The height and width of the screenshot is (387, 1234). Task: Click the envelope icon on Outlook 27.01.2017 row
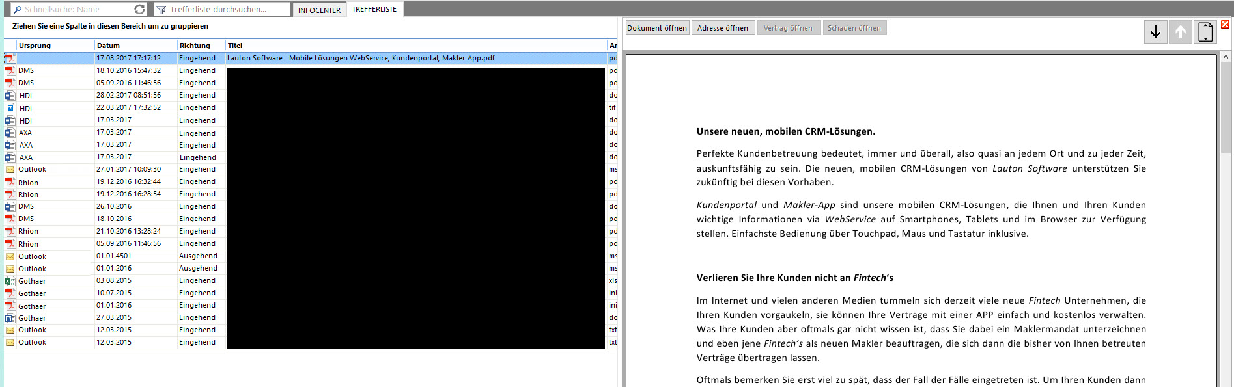(x=10, y=170)
